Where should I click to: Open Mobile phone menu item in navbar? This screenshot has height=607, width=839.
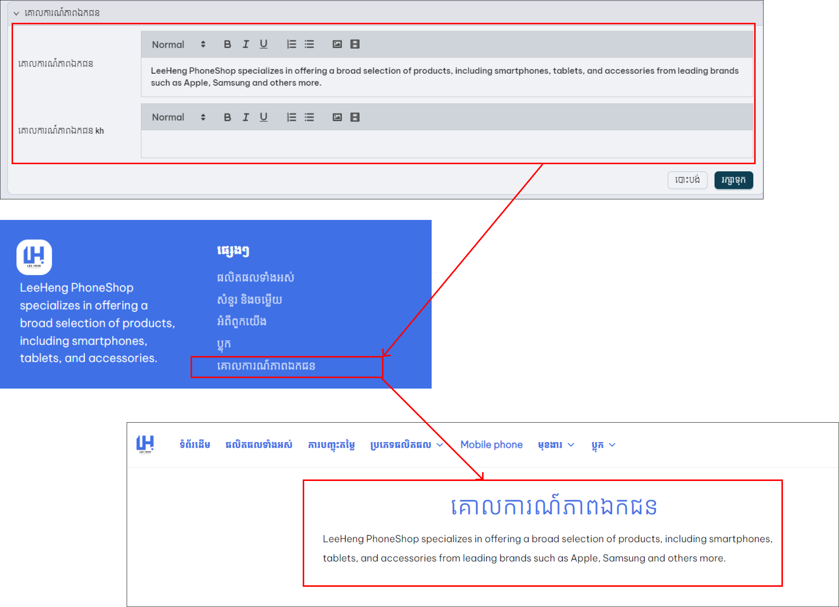click(x=491, y=445)
